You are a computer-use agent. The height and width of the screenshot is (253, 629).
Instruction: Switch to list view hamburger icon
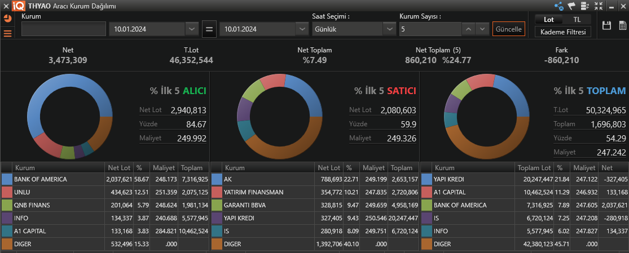pyautogui.click(x=8, y=33)
